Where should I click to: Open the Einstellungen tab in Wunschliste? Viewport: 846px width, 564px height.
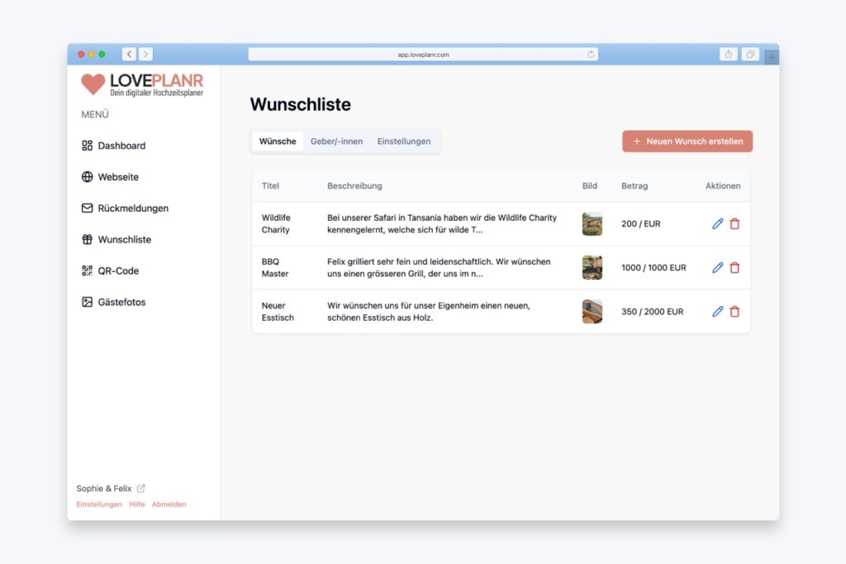[x=403, y=141]
